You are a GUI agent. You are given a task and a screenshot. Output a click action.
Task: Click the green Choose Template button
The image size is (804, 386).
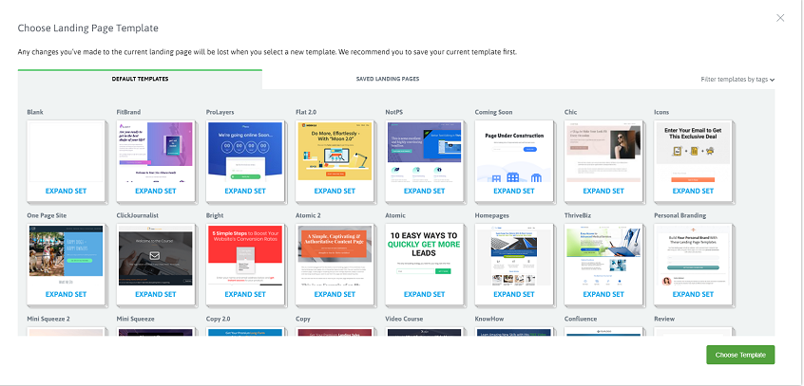coord(740,355)
